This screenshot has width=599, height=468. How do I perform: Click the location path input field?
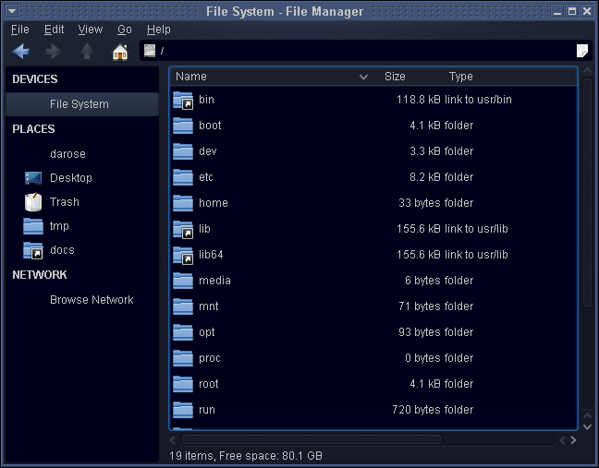click(x=361, y=51)
